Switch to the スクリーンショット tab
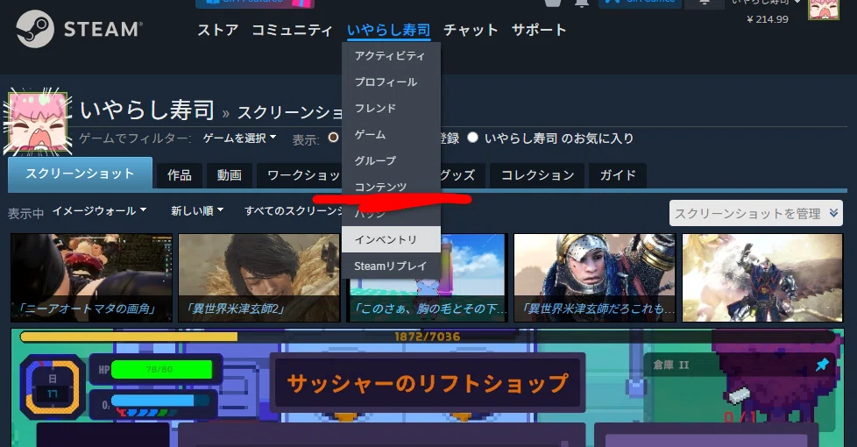Image resolution: width=857 pixels, height=447 pixels. coord(80,174)
